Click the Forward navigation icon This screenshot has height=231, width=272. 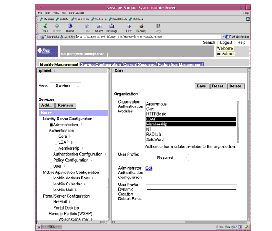coord(57,26)
